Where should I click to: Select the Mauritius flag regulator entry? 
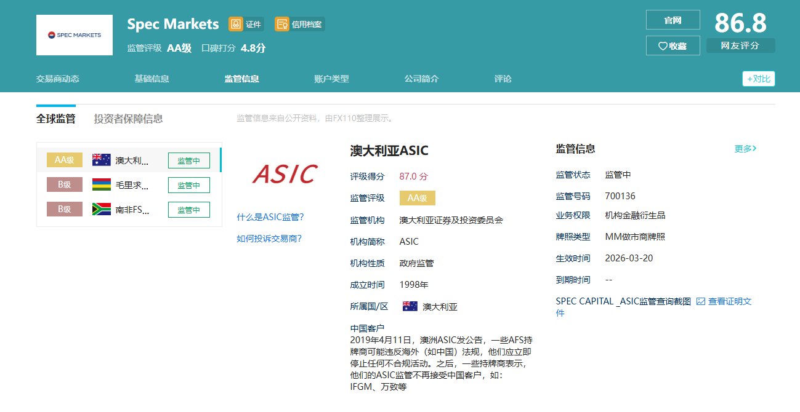[101, 185]
